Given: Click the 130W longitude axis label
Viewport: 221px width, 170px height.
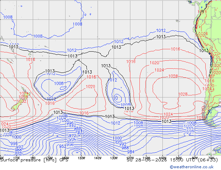Looking at the screenshot, I should pyautogui.click(x=114, y=158).
